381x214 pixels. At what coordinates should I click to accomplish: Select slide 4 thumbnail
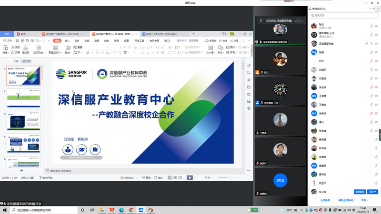pos(23,144)
